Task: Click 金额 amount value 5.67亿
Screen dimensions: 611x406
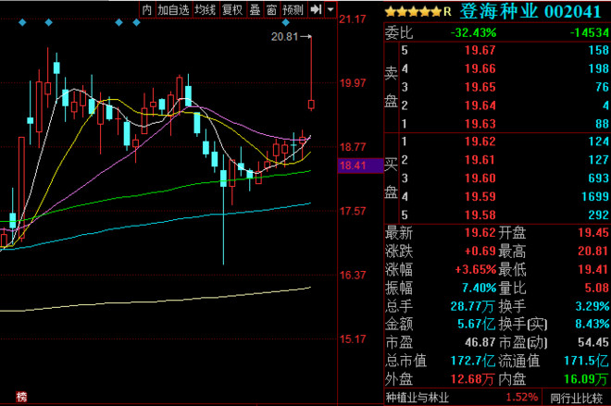Action: pyautogui.click(x=476, y=324)
